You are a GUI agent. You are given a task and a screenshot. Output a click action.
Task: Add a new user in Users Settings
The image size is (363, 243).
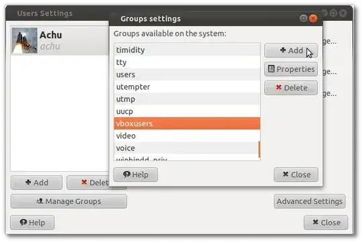pyautogui.click(x=36, y=183)
